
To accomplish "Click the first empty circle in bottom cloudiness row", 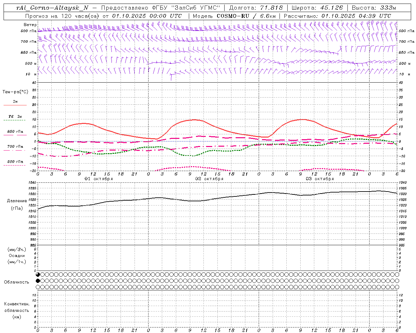I will (x=38, y=287).
